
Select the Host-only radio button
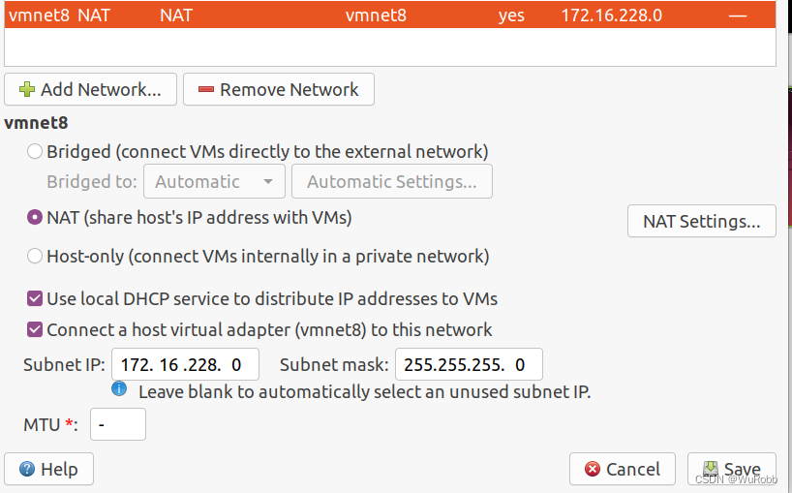(x=34, y=256)
